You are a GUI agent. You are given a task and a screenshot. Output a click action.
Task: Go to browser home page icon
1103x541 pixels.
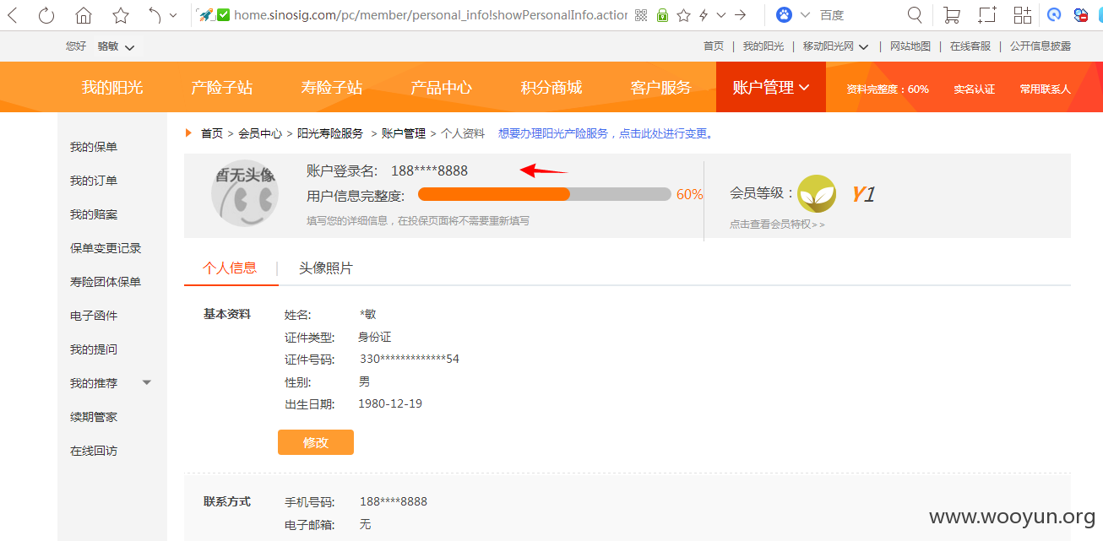tap(84, 15)
